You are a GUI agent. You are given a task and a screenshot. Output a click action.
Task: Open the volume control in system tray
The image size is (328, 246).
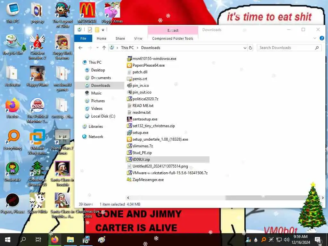(x=287, y=239)
